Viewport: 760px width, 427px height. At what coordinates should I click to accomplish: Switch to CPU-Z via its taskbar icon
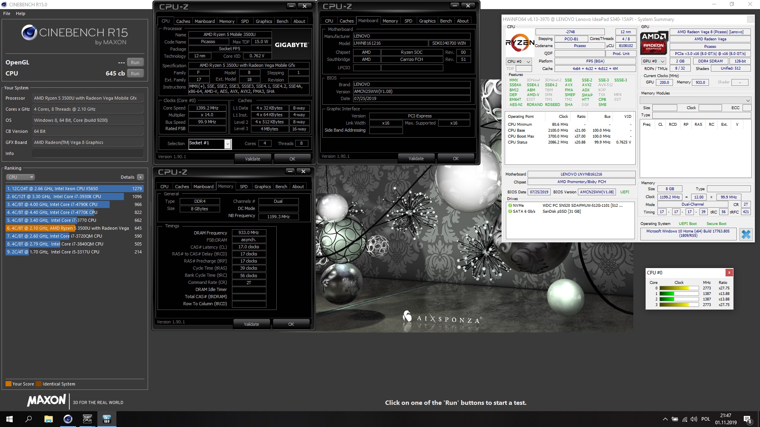(x=87, y=419)
